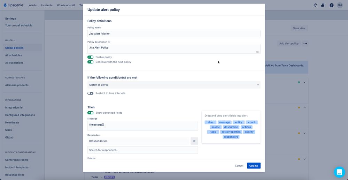348x180 pixels.
Task: Select the extraProperties field tag
Action: [231, 132]
